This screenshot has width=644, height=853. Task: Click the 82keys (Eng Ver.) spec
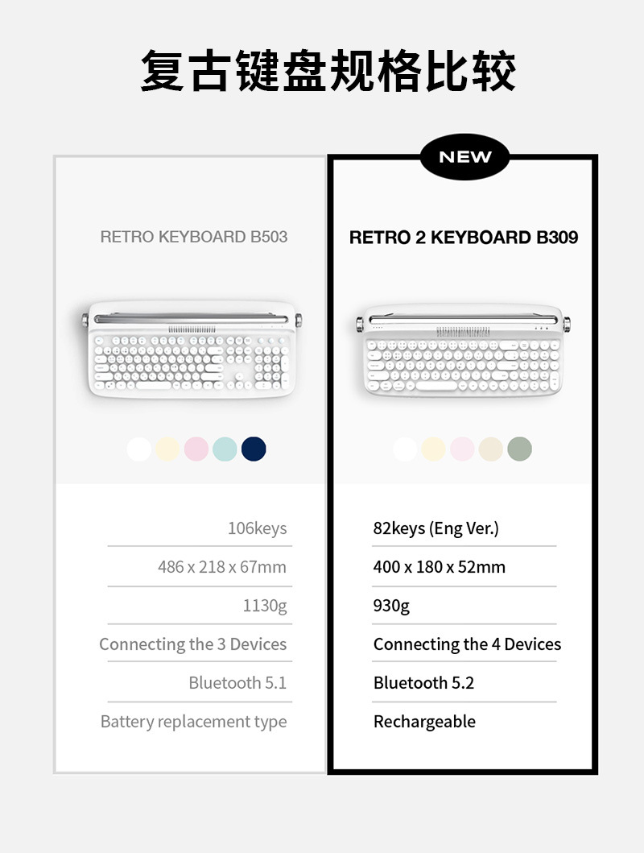click(x=436, y=528)
